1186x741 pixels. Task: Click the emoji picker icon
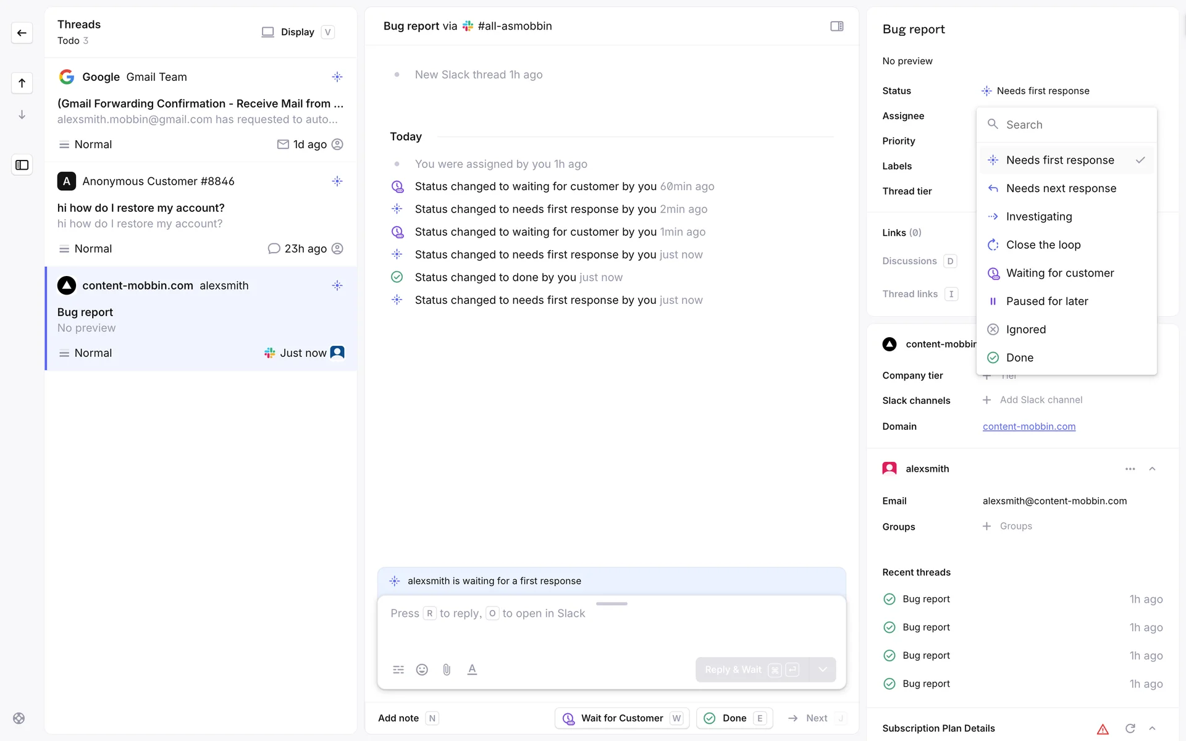pos(422,669)
